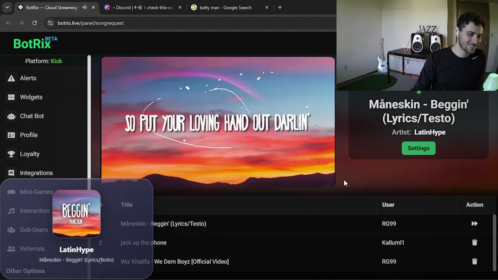View site information for botrix.live

point(50,23)
